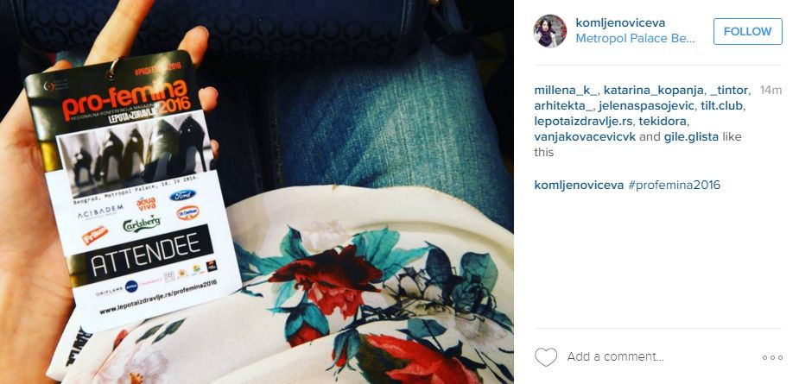Click the 14m post timestamp

(770, 91)
